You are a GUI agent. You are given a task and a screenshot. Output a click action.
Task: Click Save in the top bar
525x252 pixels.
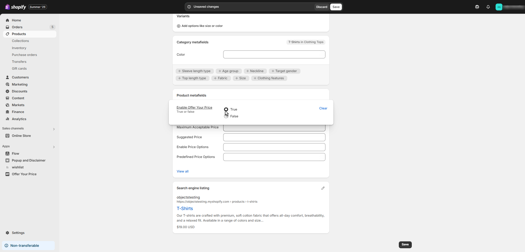[x=336, y=7]
